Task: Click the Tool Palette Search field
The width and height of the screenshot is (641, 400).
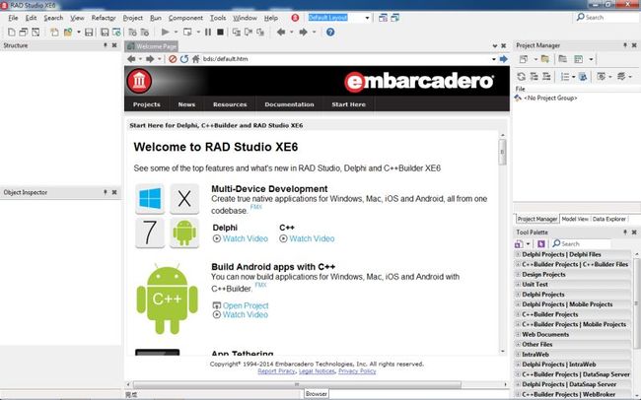Action: pyautogui.click(x=581, y=244)
